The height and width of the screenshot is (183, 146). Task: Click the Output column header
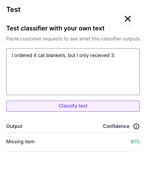[x=14, y=126]
